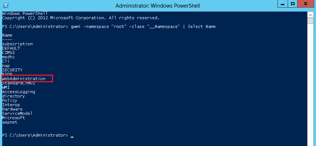Click the vertical scrollbar thumb
316x146 pixels.
point(310,21)
